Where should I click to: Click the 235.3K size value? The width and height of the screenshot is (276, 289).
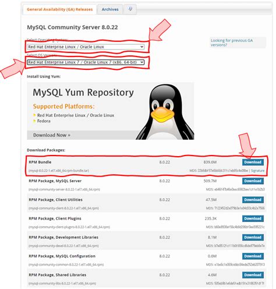pyautogui.click(x=211, y=218)
